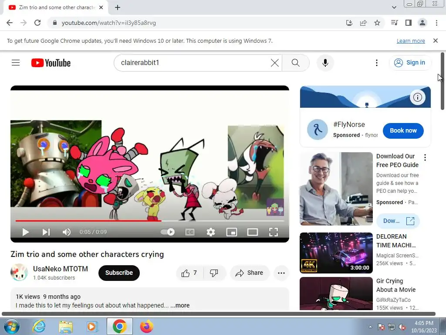This screenshot has height=335, width=446.
Task: Click the address bar URL
Action: coord(108,23)
